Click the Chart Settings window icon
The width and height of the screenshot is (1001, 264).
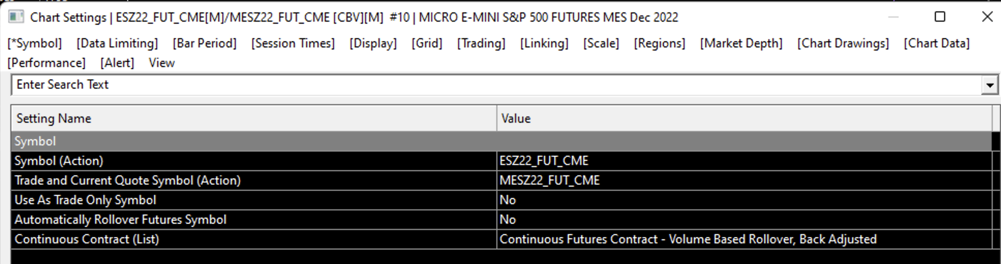[x=16, y=17]
